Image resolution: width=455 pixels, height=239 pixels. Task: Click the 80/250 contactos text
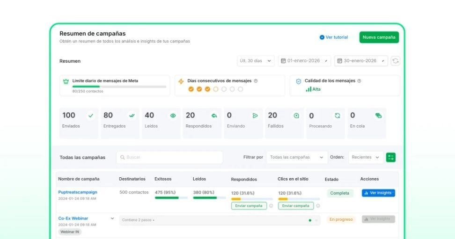click(88, 91)
